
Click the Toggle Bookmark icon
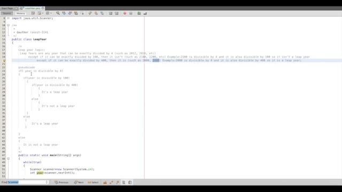(102, 13)
